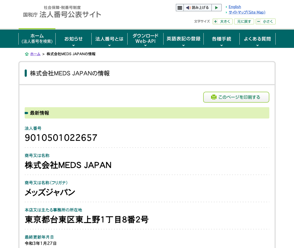Click the company name 株式会社MEDS JAPAN value
The width and height of the screenshot is (294, 248).
[x=68, y=165]
